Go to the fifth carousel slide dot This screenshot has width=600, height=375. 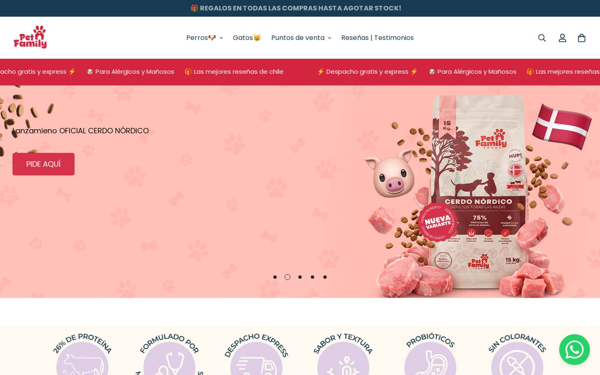pos(325,277)
